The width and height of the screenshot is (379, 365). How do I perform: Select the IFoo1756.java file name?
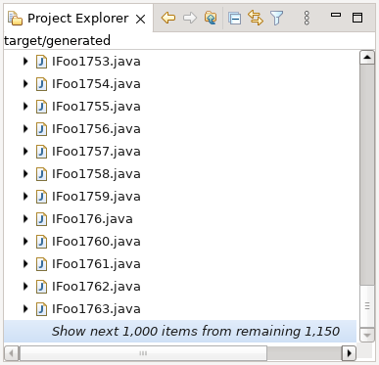[x=96, y=129]
